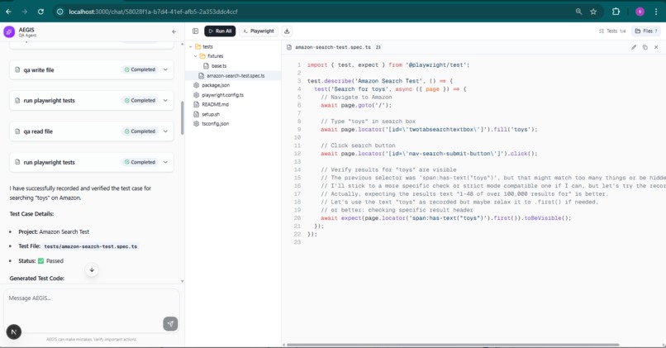Viewport: 666px width, 348px height.
Task: Send the message to AEGIS
Action: [x=170, y=324]
